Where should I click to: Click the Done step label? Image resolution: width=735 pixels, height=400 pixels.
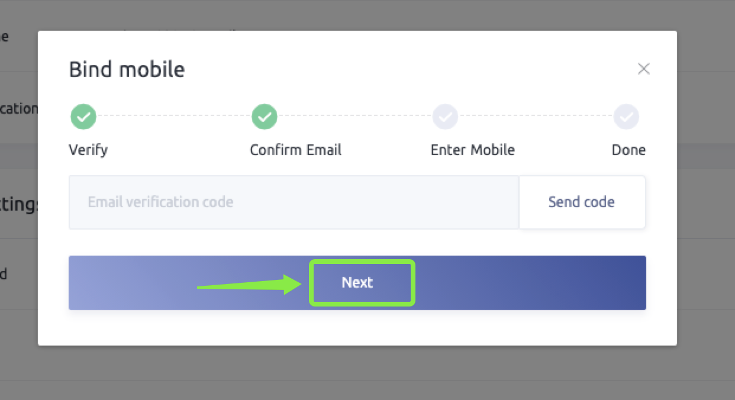click(x=628, y=150)
